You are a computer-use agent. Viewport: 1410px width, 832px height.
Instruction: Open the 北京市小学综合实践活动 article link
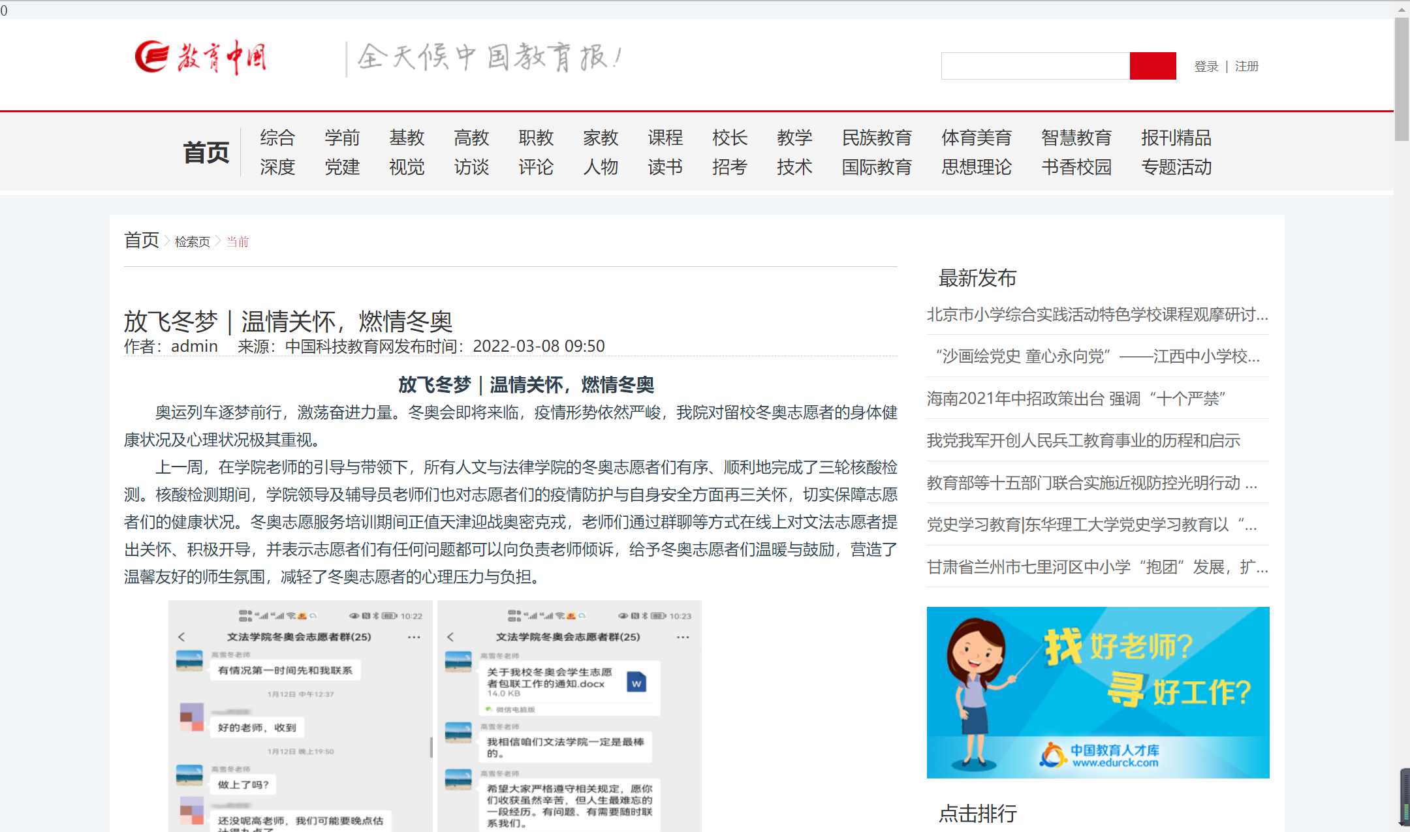click(1097, 315)
